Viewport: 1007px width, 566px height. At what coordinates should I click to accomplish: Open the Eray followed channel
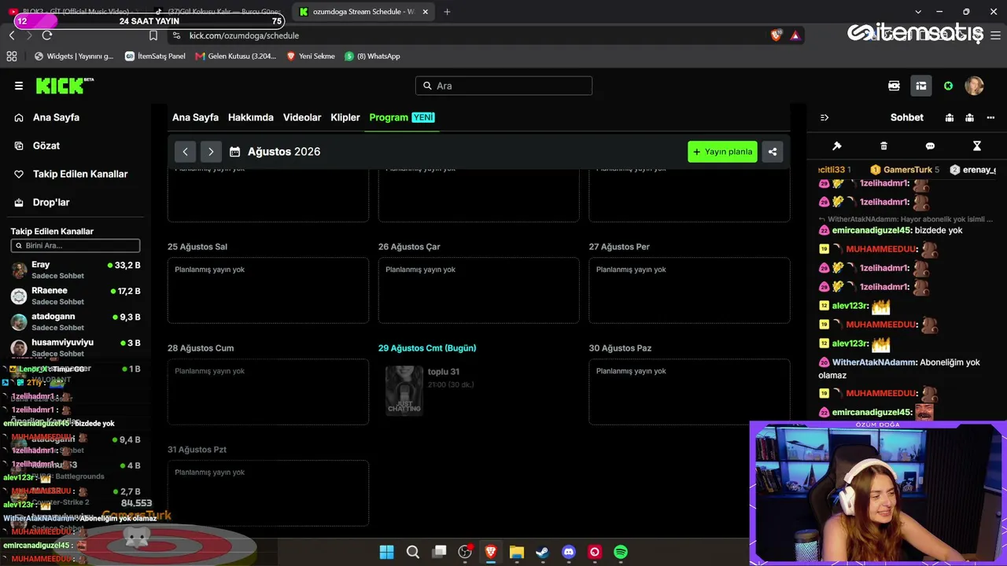pos(76,270)
